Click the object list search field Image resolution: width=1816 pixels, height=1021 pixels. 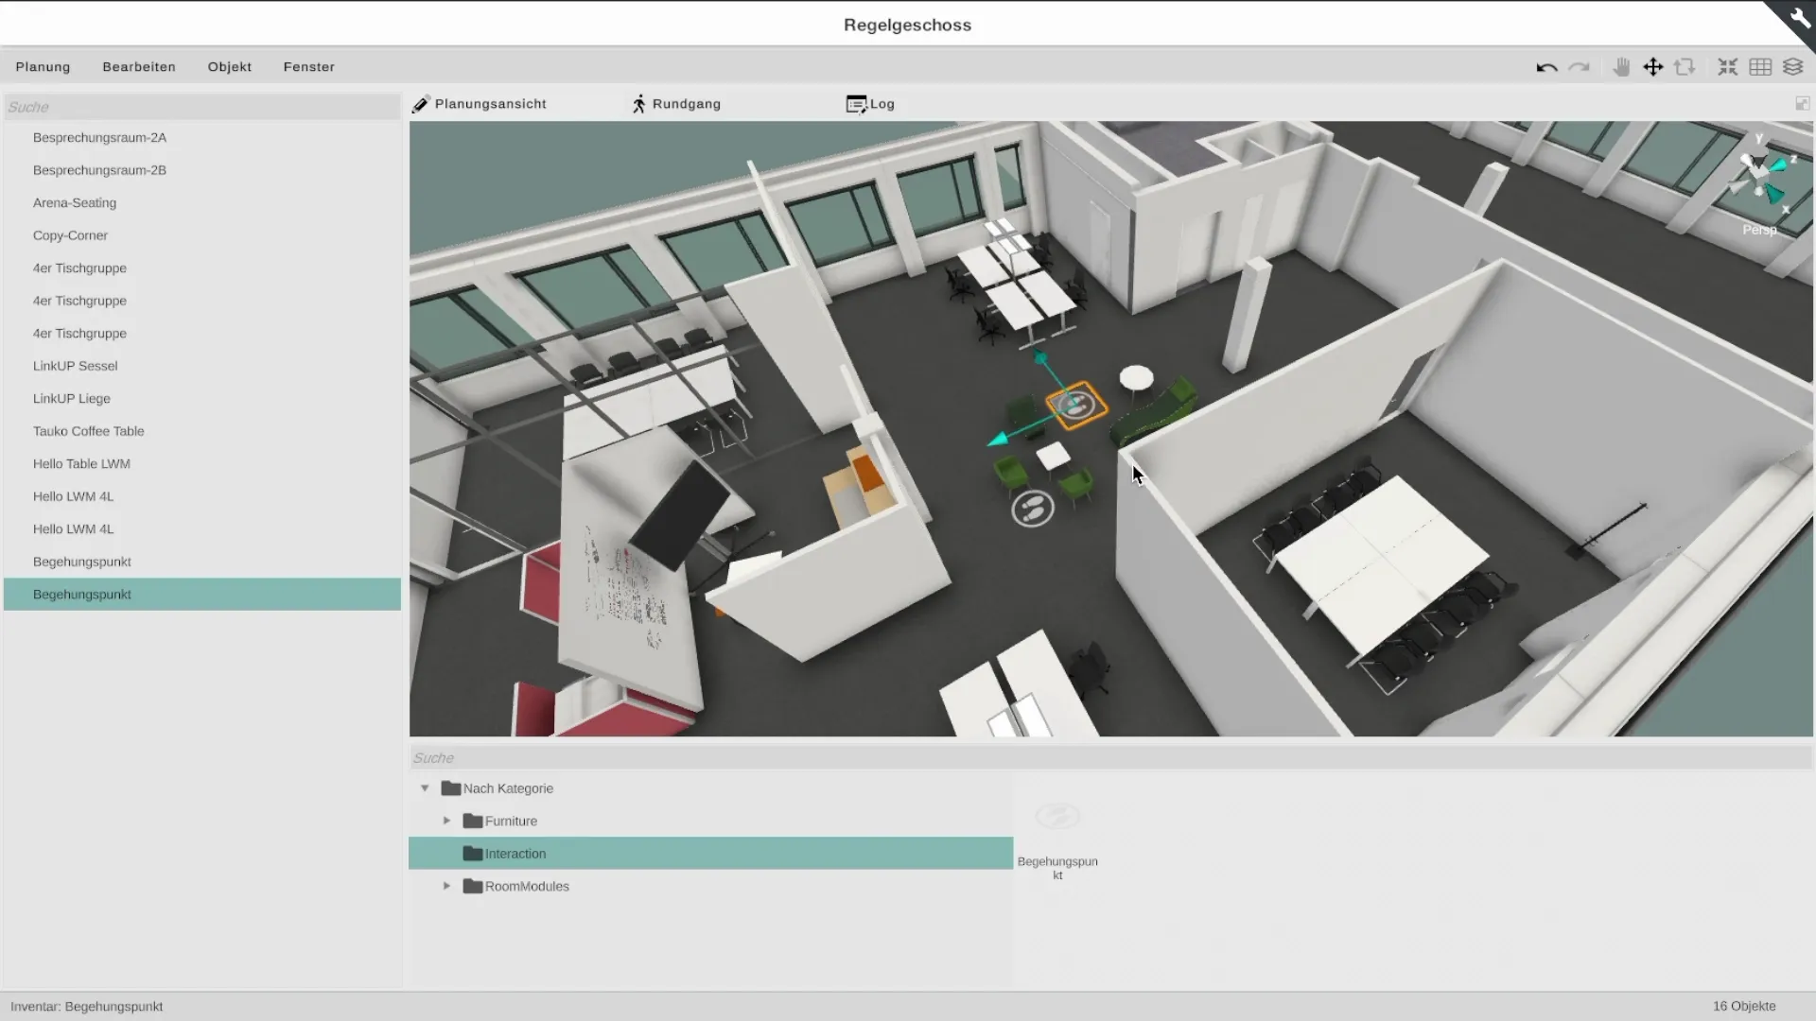[202, 107]
